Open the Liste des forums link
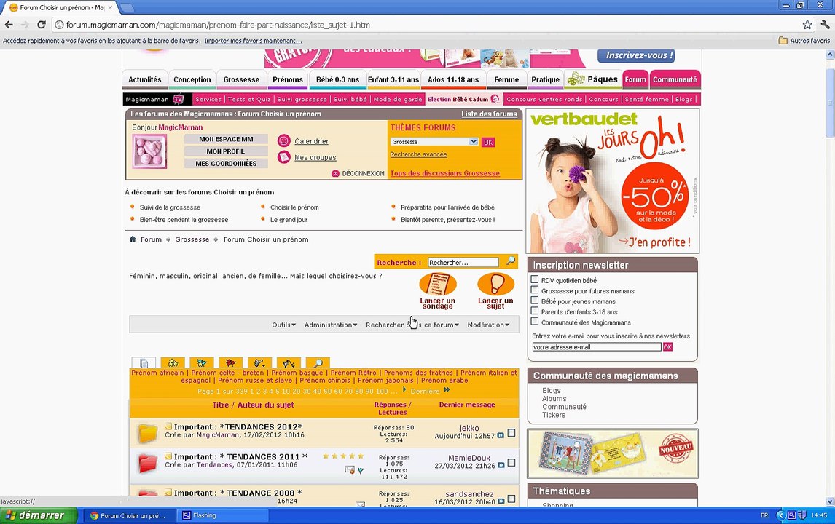 489,114
